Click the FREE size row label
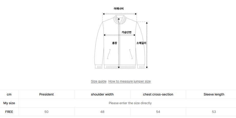Viewport: 236px width, 118px height. click(x=9, y=112)
